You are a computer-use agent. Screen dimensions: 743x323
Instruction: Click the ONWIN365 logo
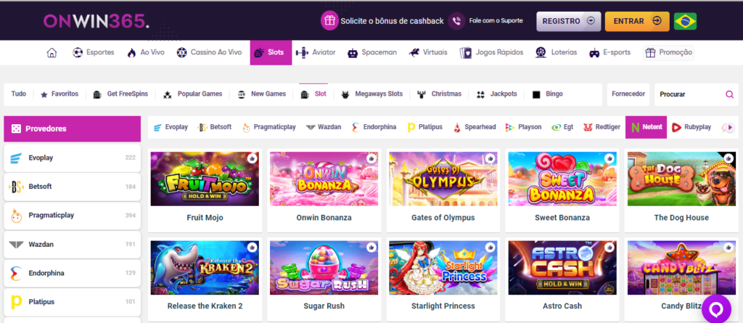(x=97, y=20)
